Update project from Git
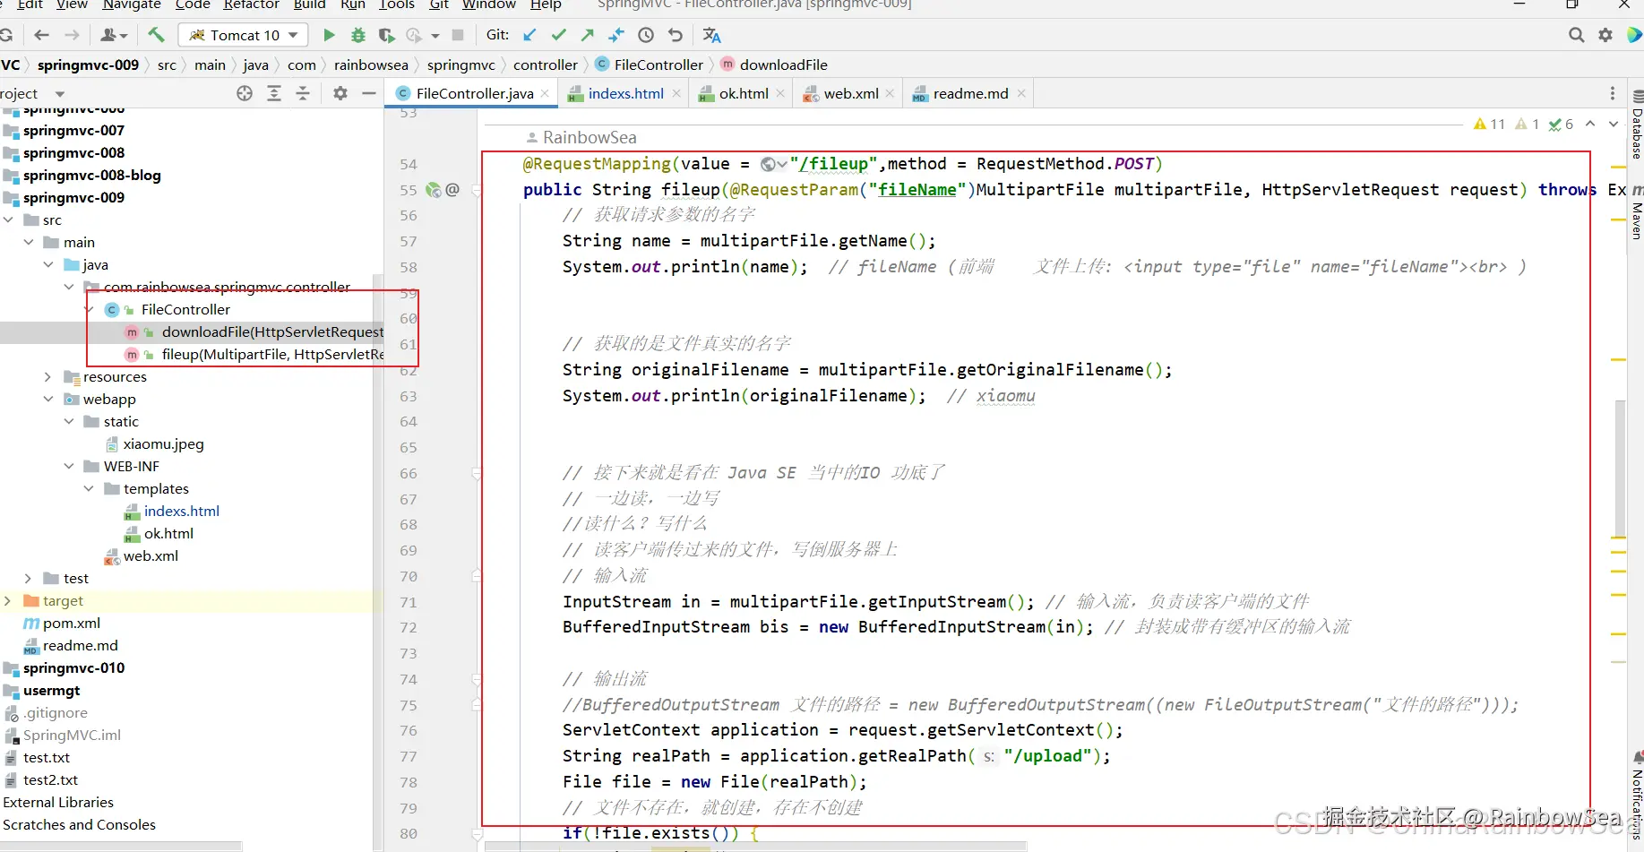This screenshot has height=852, width=1644. 529,35
